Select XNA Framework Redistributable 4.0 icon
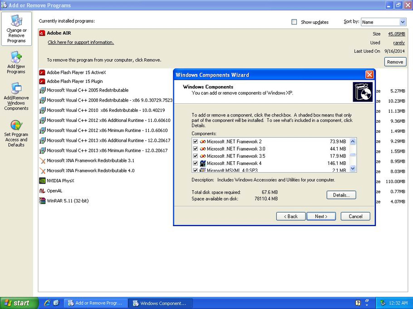413x309 pixels. click(42, 171)
